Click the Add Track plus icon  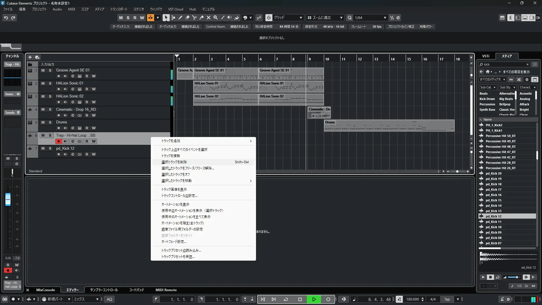click(30, 57)
